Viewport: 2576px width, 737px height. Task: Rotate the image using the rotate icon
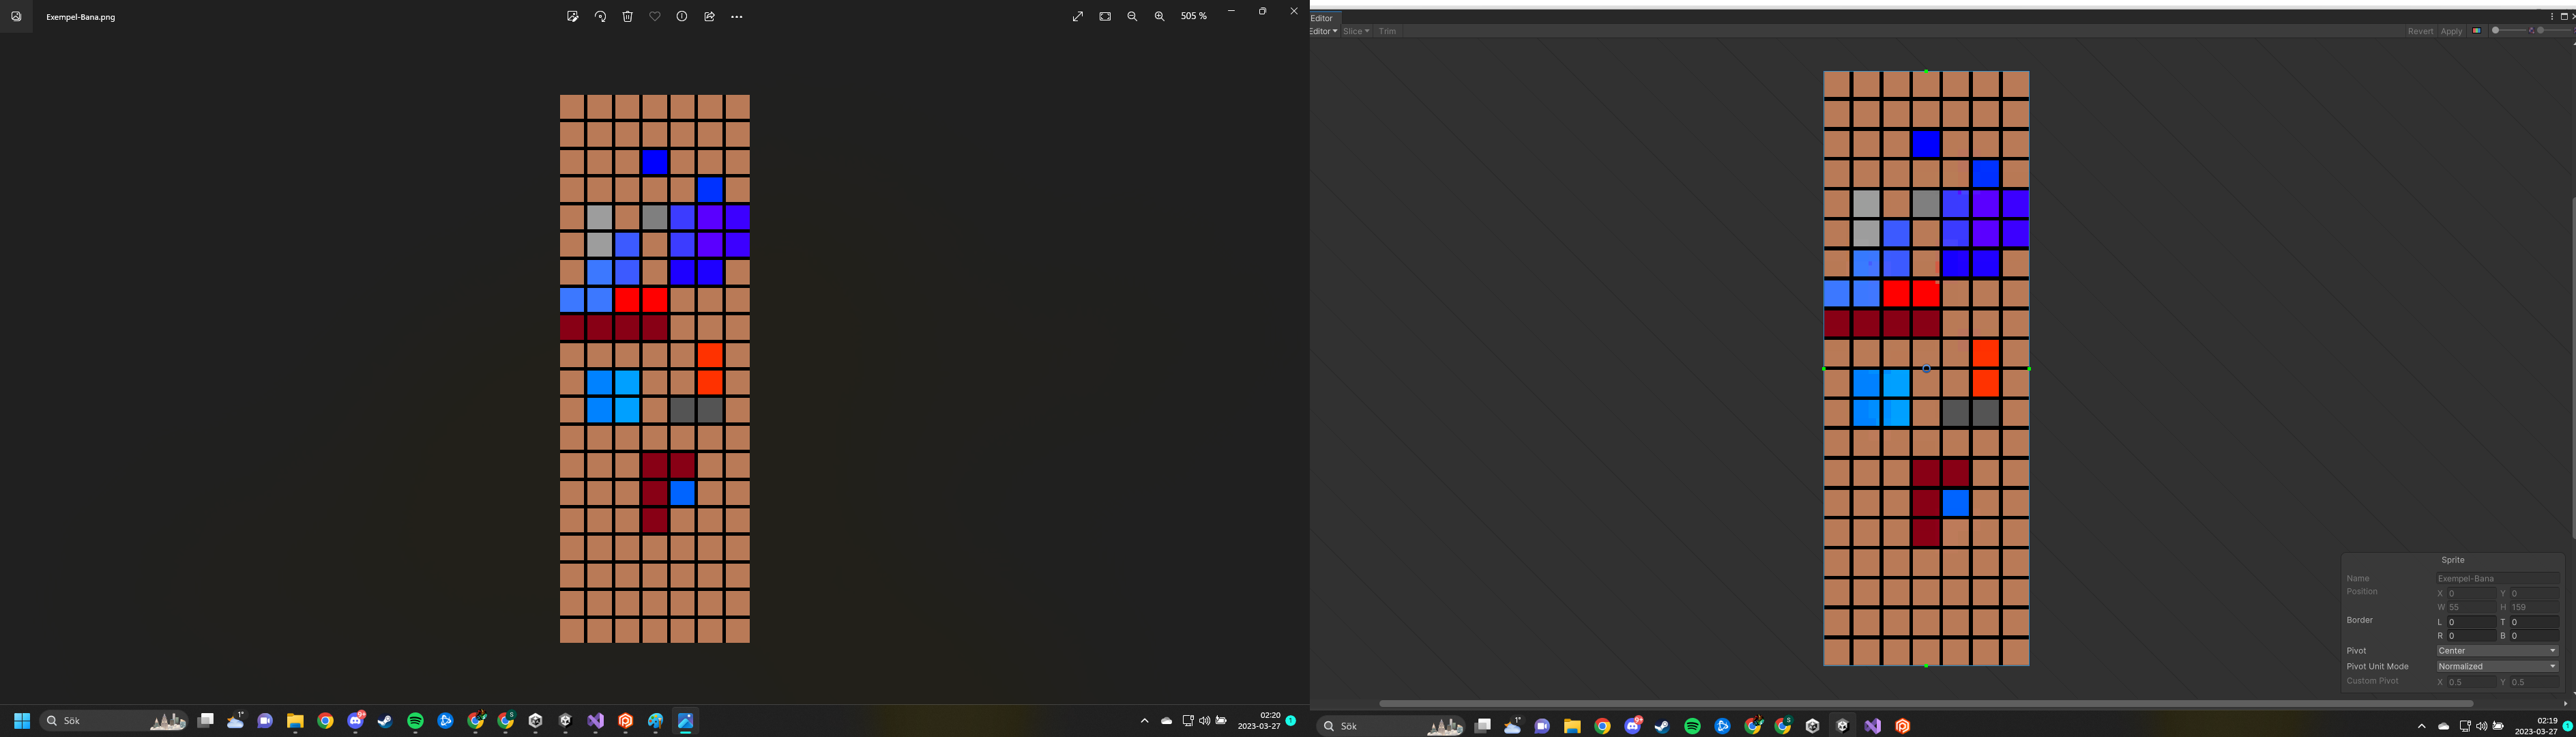(x=600, y=17)
